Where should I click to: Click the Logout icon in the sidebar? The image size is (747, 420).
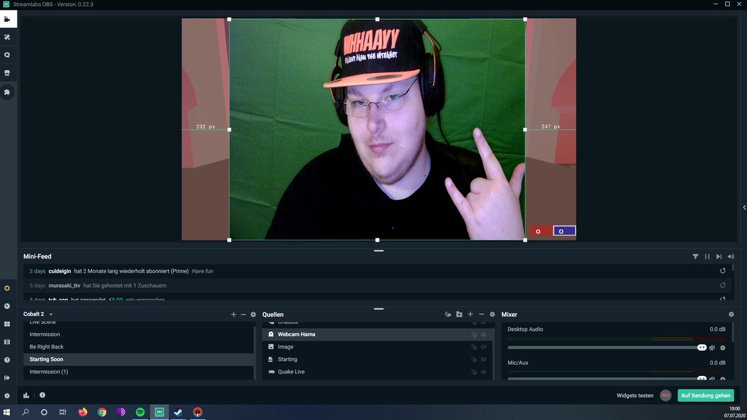coord(7,378)
